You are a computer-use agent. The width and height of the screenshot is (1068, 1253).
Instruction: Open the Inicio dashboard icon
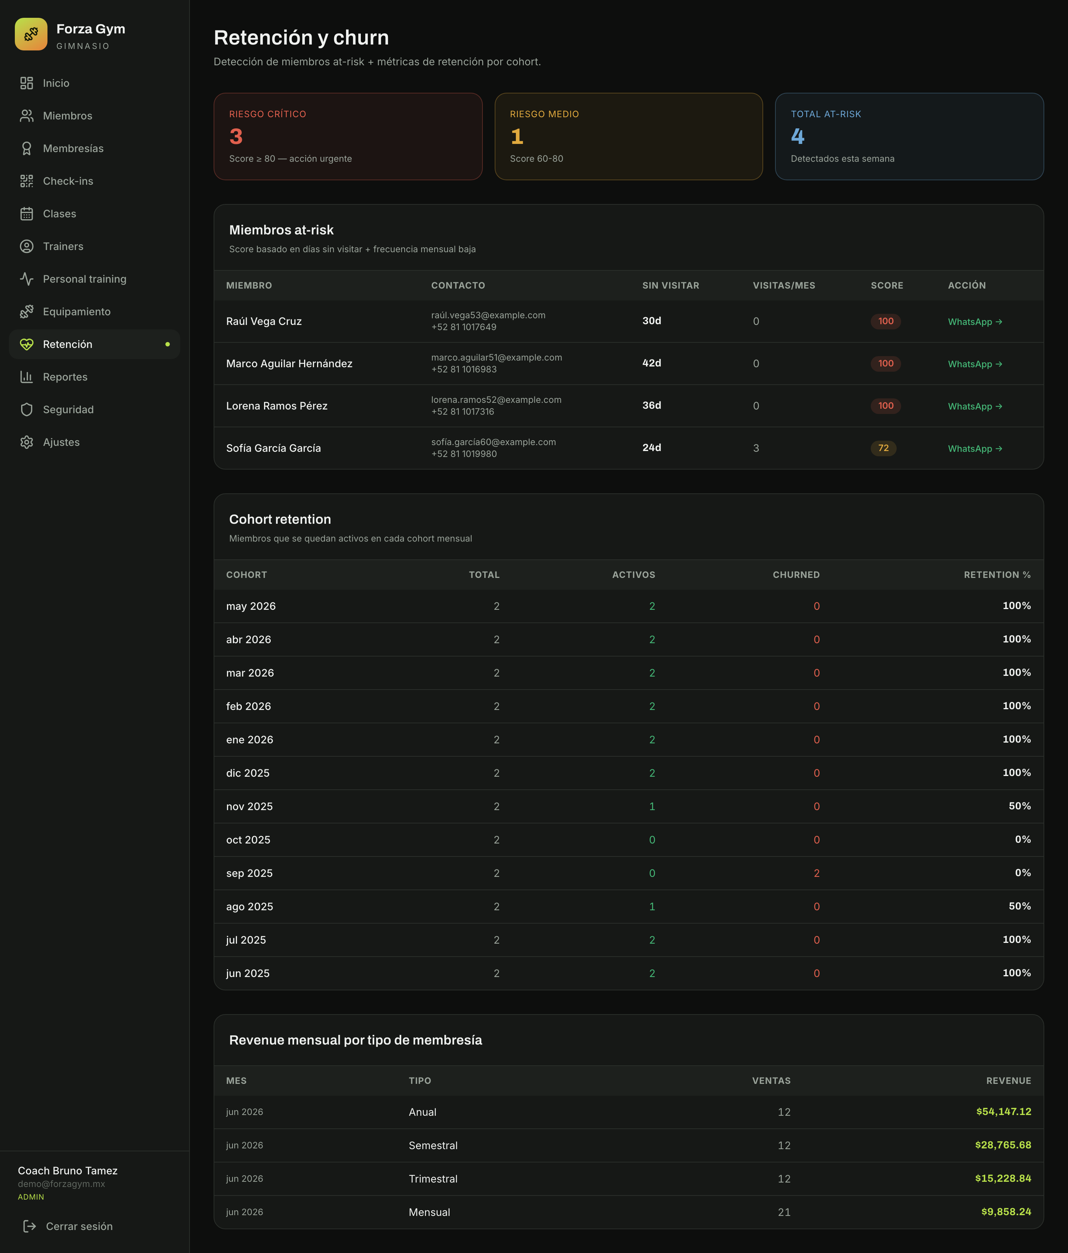point(27,83)
